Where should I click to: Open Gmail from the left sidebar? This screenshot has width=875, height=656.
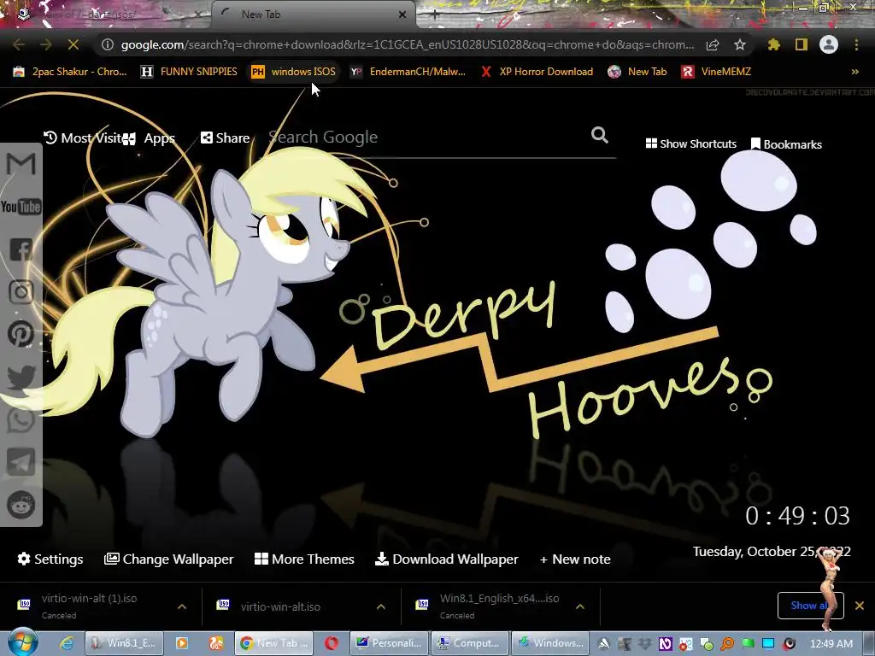point(21,164)
